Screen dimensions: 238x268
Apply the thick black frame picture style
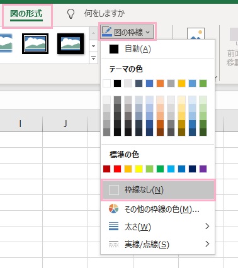coord(71,43)
